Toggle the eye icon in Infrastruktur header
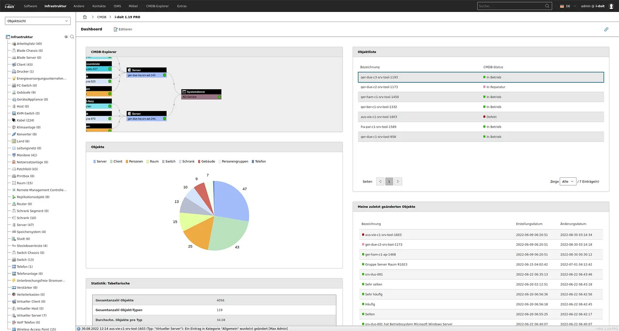 tap(66, 37)
